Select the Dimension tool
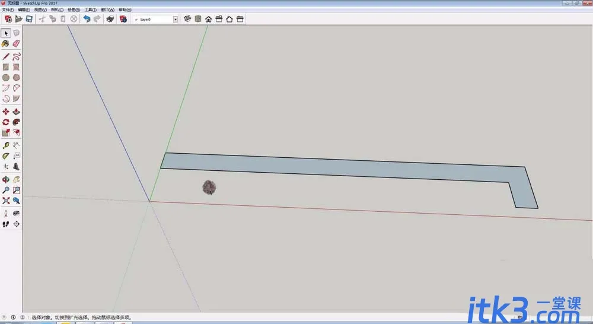593x324 pixels. click(16, 145)
